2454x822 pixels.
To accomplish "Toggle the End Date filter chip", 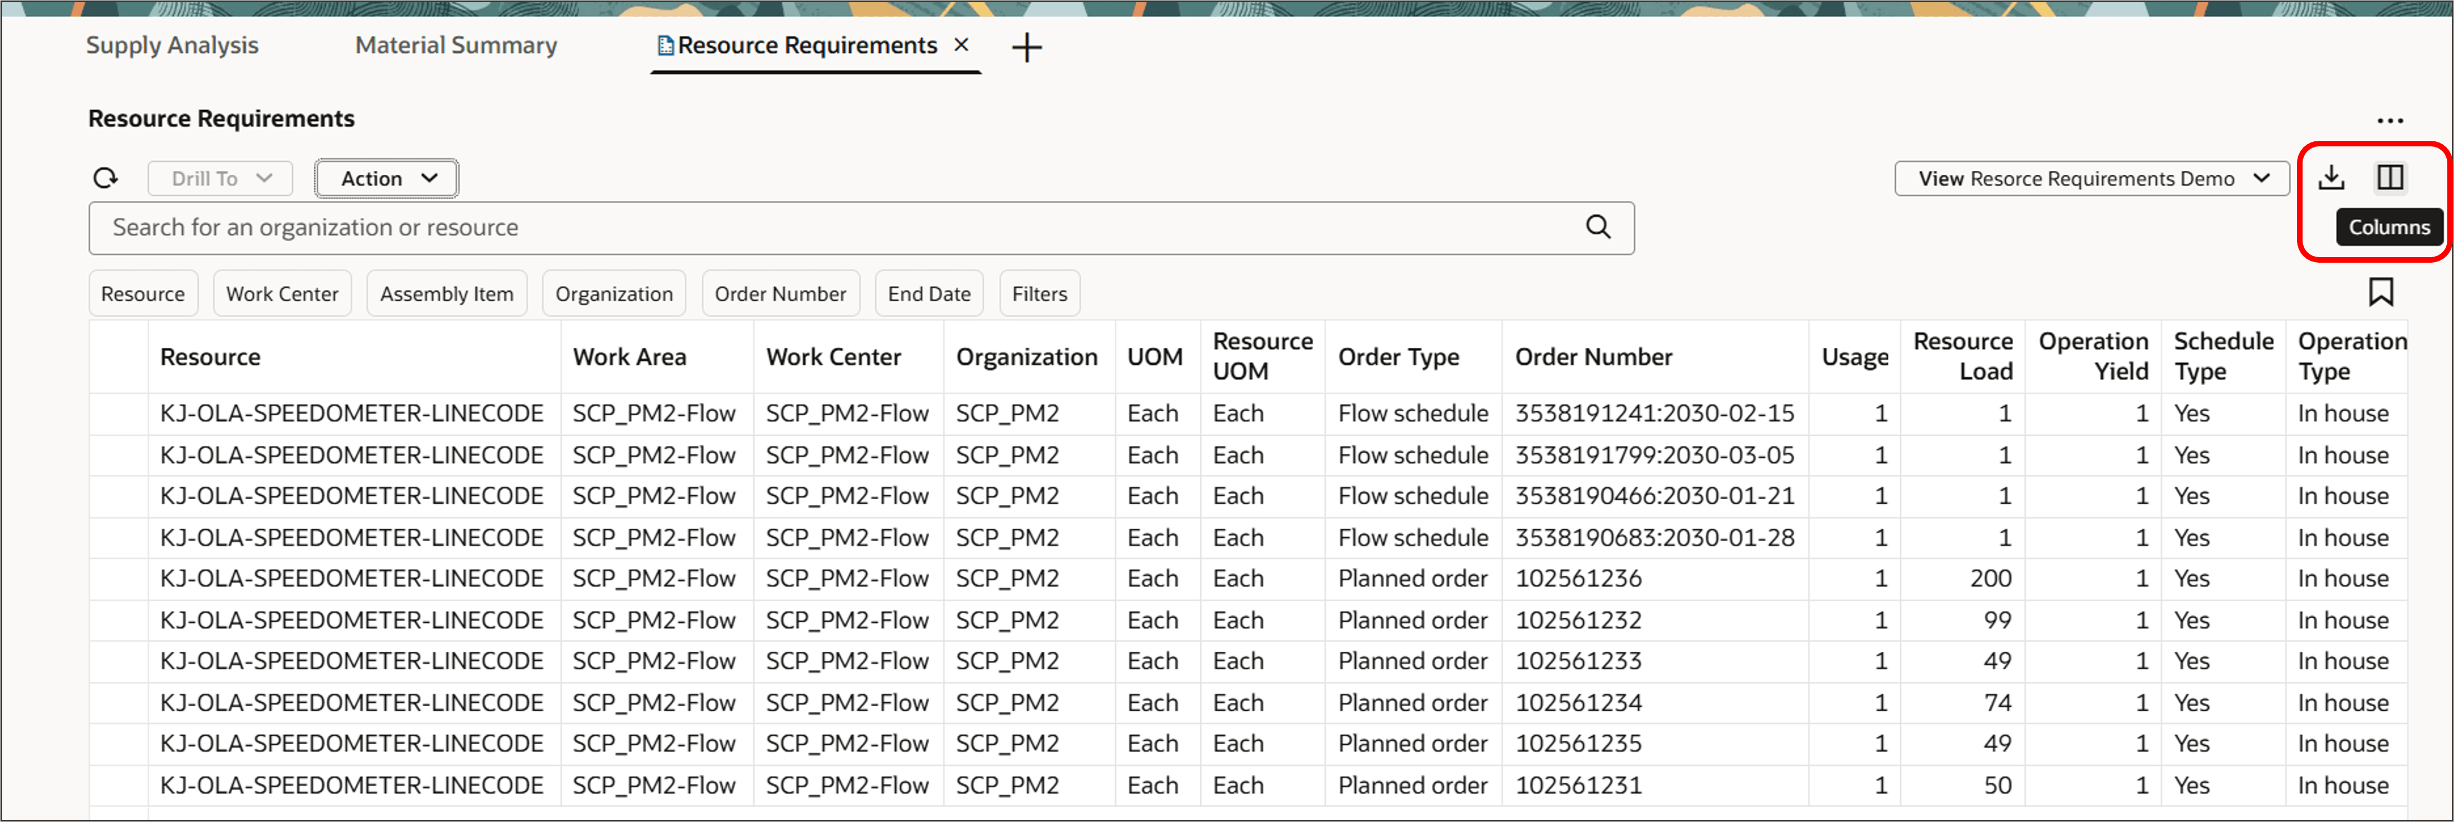I will (x=928, y=292).
